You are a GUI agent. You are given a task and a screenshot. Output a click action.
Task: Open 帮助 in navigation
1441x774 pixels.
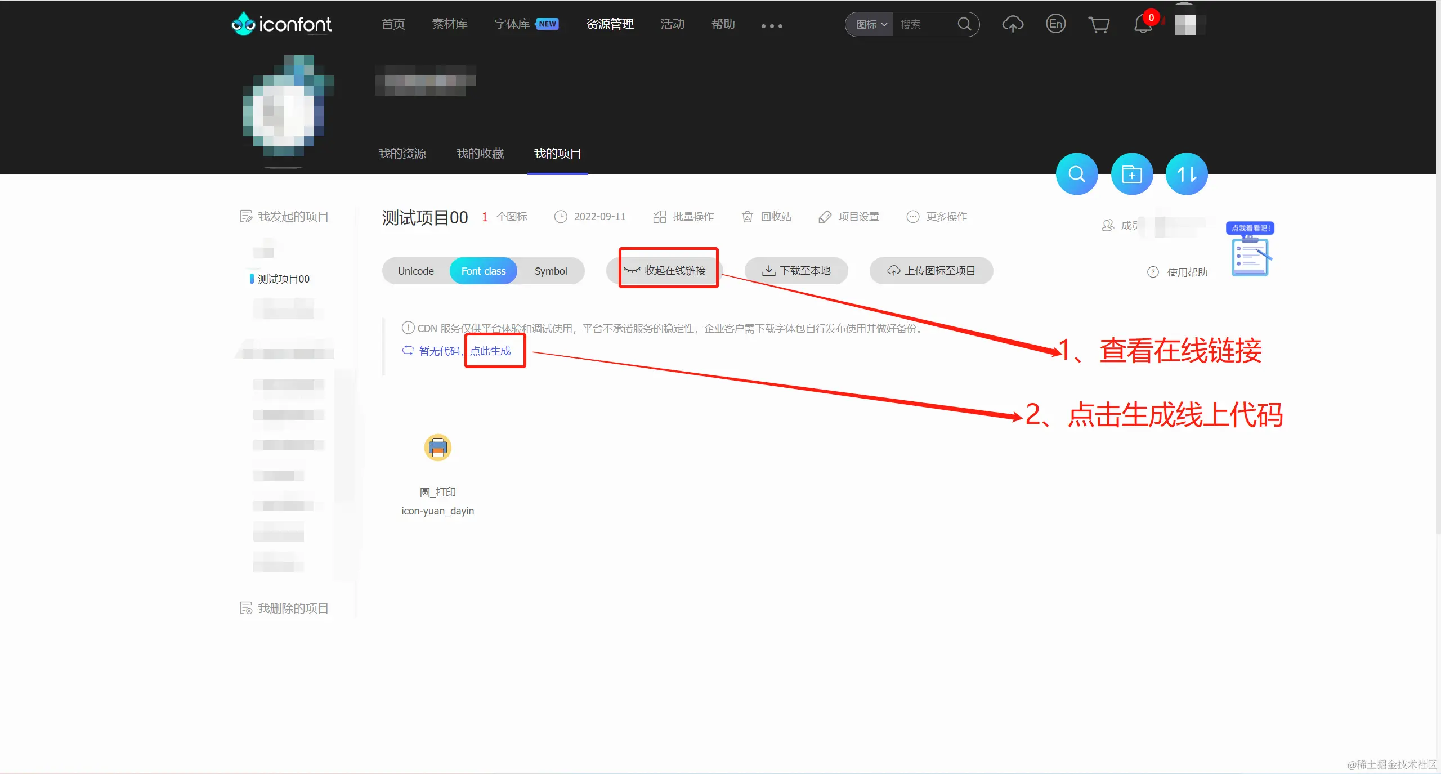tap(723, 24)
